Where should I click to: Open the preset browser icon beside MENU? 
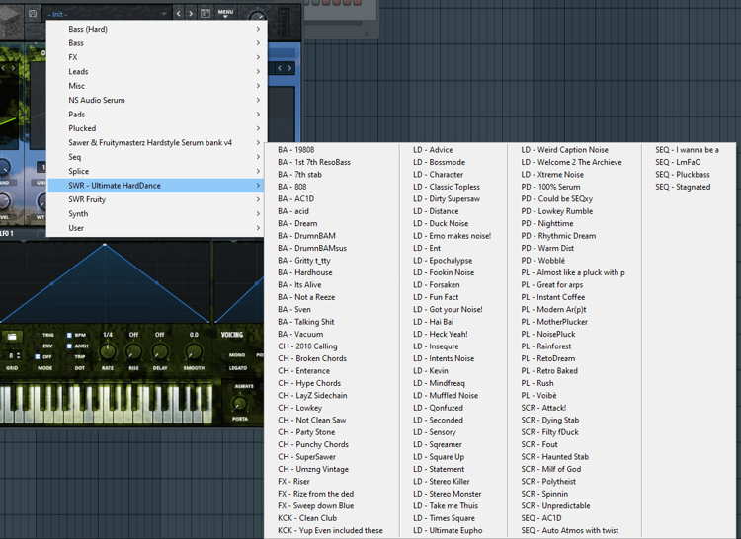[x=206, y=14]
